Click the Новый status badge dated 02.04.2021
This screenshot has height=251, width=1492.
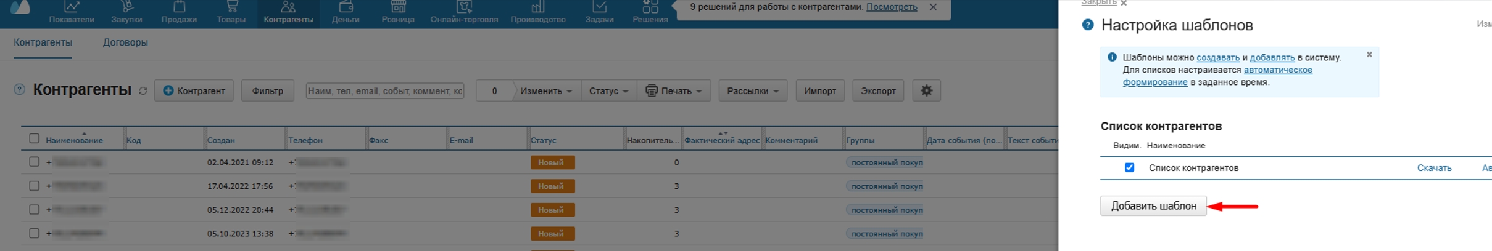(552, 162)
